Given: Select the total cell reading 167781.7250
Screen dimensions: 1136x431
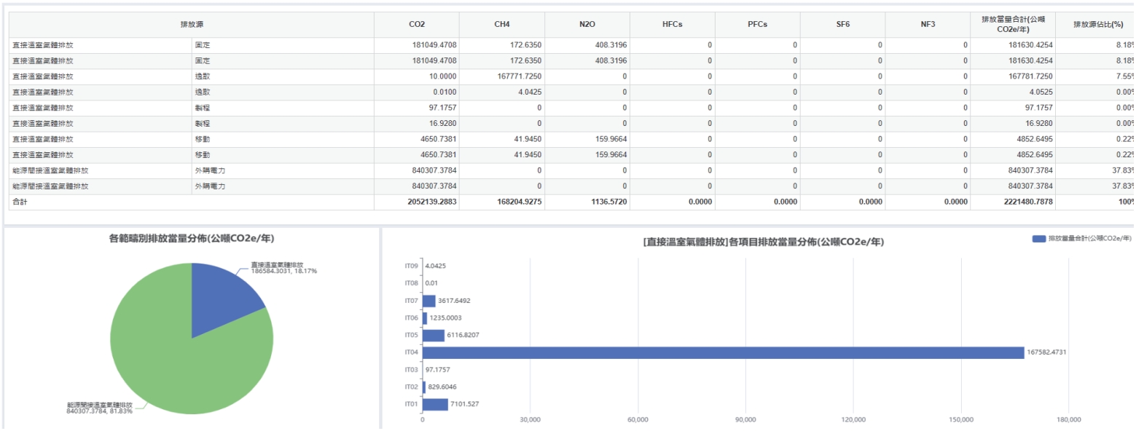Looking at the screenshot, I should point(1014,76).
